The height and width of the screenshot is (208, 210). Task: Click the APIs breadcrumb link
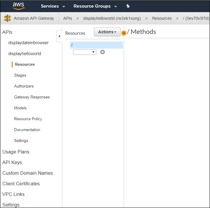click(68, 18)
